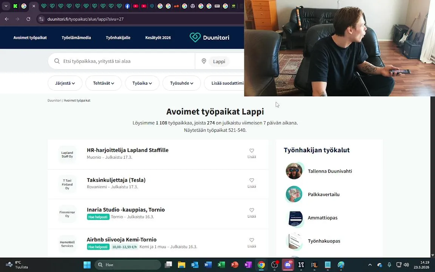
Task: Open Työnhakijalle menu item
Action: tap(118, 37)
